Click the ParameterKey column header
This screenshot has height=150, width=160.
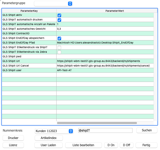(29, 11)
